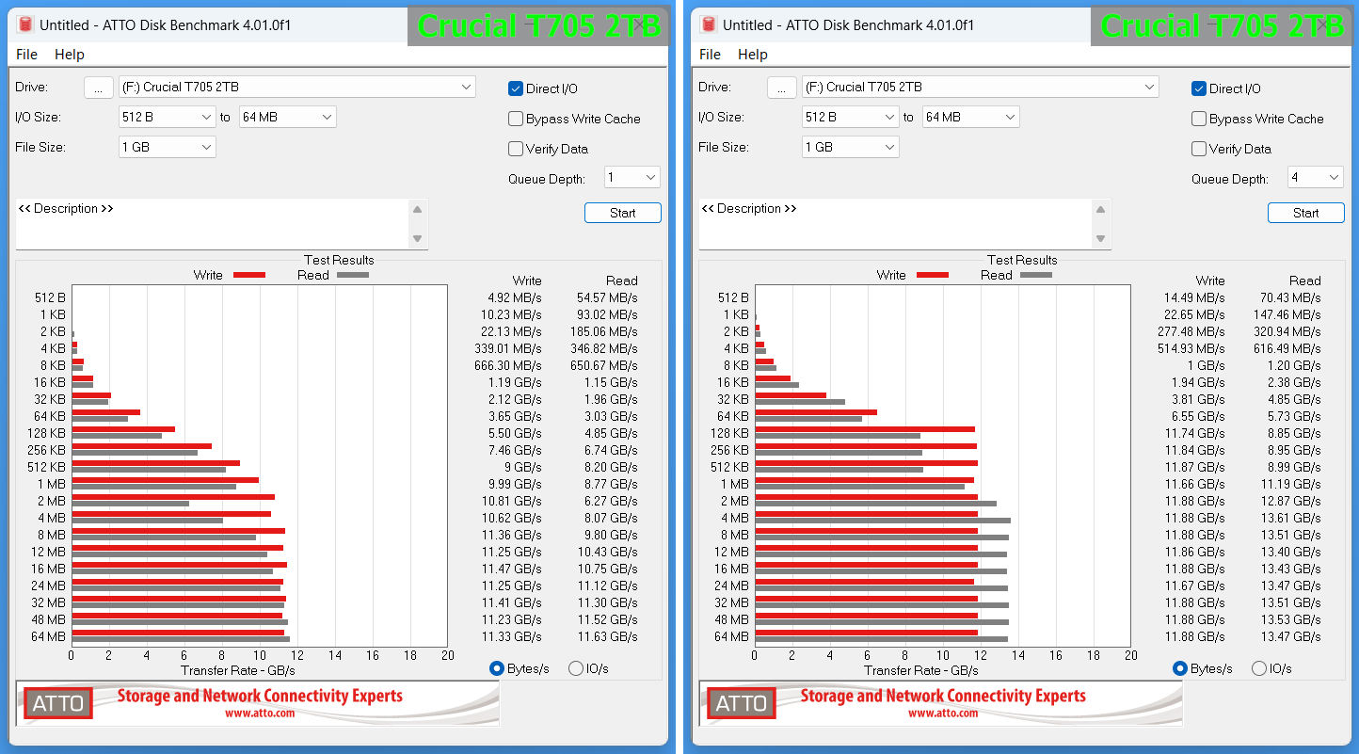Select the "11.63 GB/s" read result

tap(607, 636)
